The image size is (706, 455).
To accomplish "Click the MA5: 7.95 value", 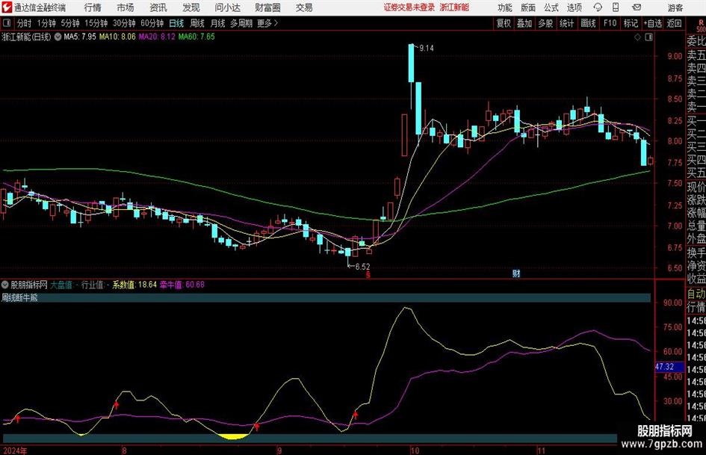I will point(80,37).
